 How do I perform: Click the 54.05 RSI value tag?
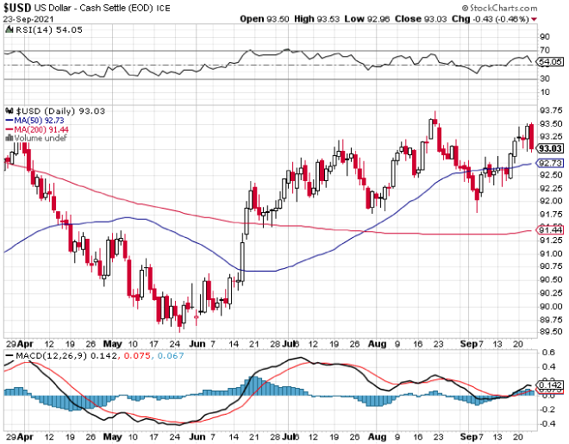[550, 62]
